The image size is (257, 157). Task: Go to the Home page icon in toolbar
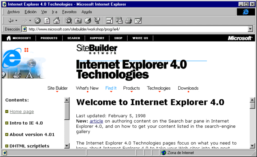(x=57, y=20)
